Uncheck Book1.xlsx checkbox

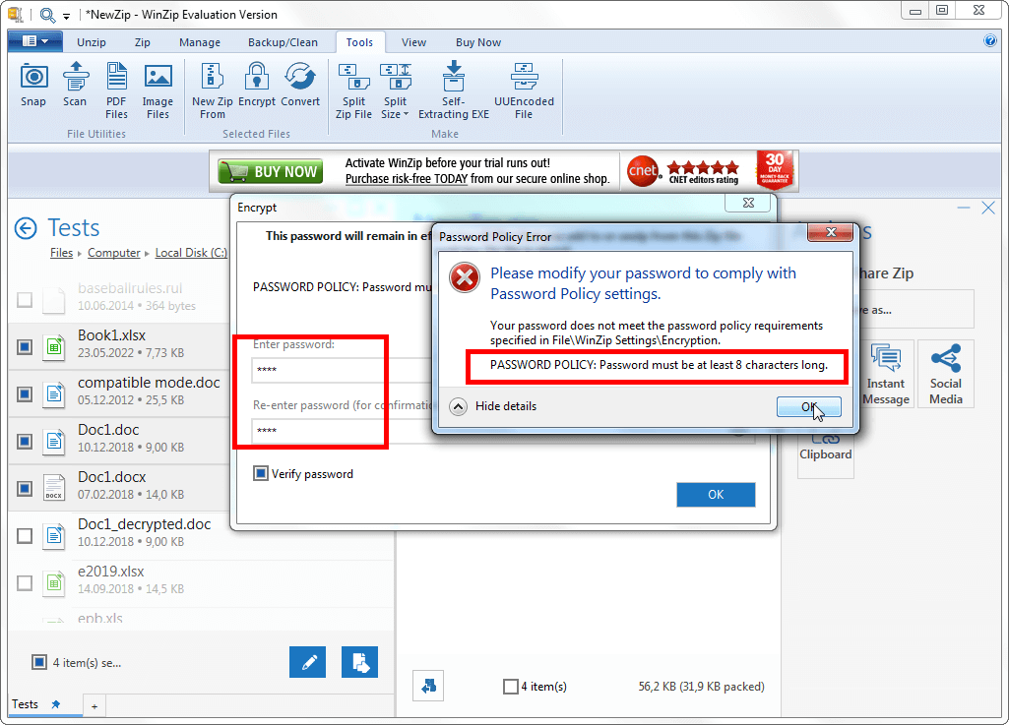(x=25, y=346)
